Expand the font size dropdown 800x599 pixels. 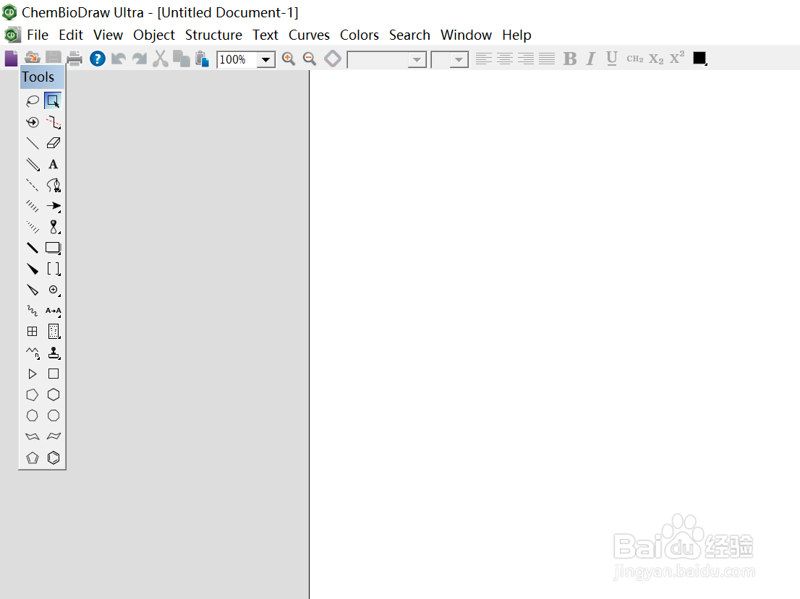coord(459,60)
